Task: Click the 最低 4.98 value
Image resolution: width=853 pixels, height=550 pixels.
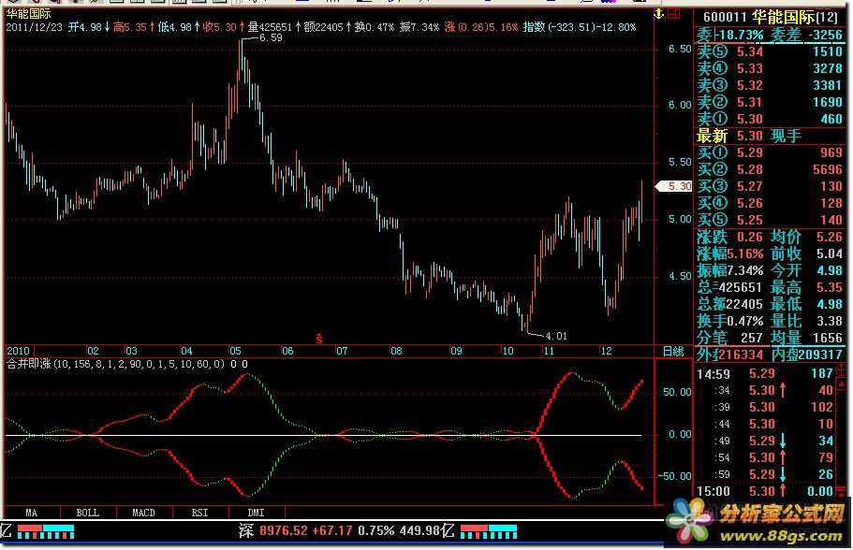Action: [829, 304]
